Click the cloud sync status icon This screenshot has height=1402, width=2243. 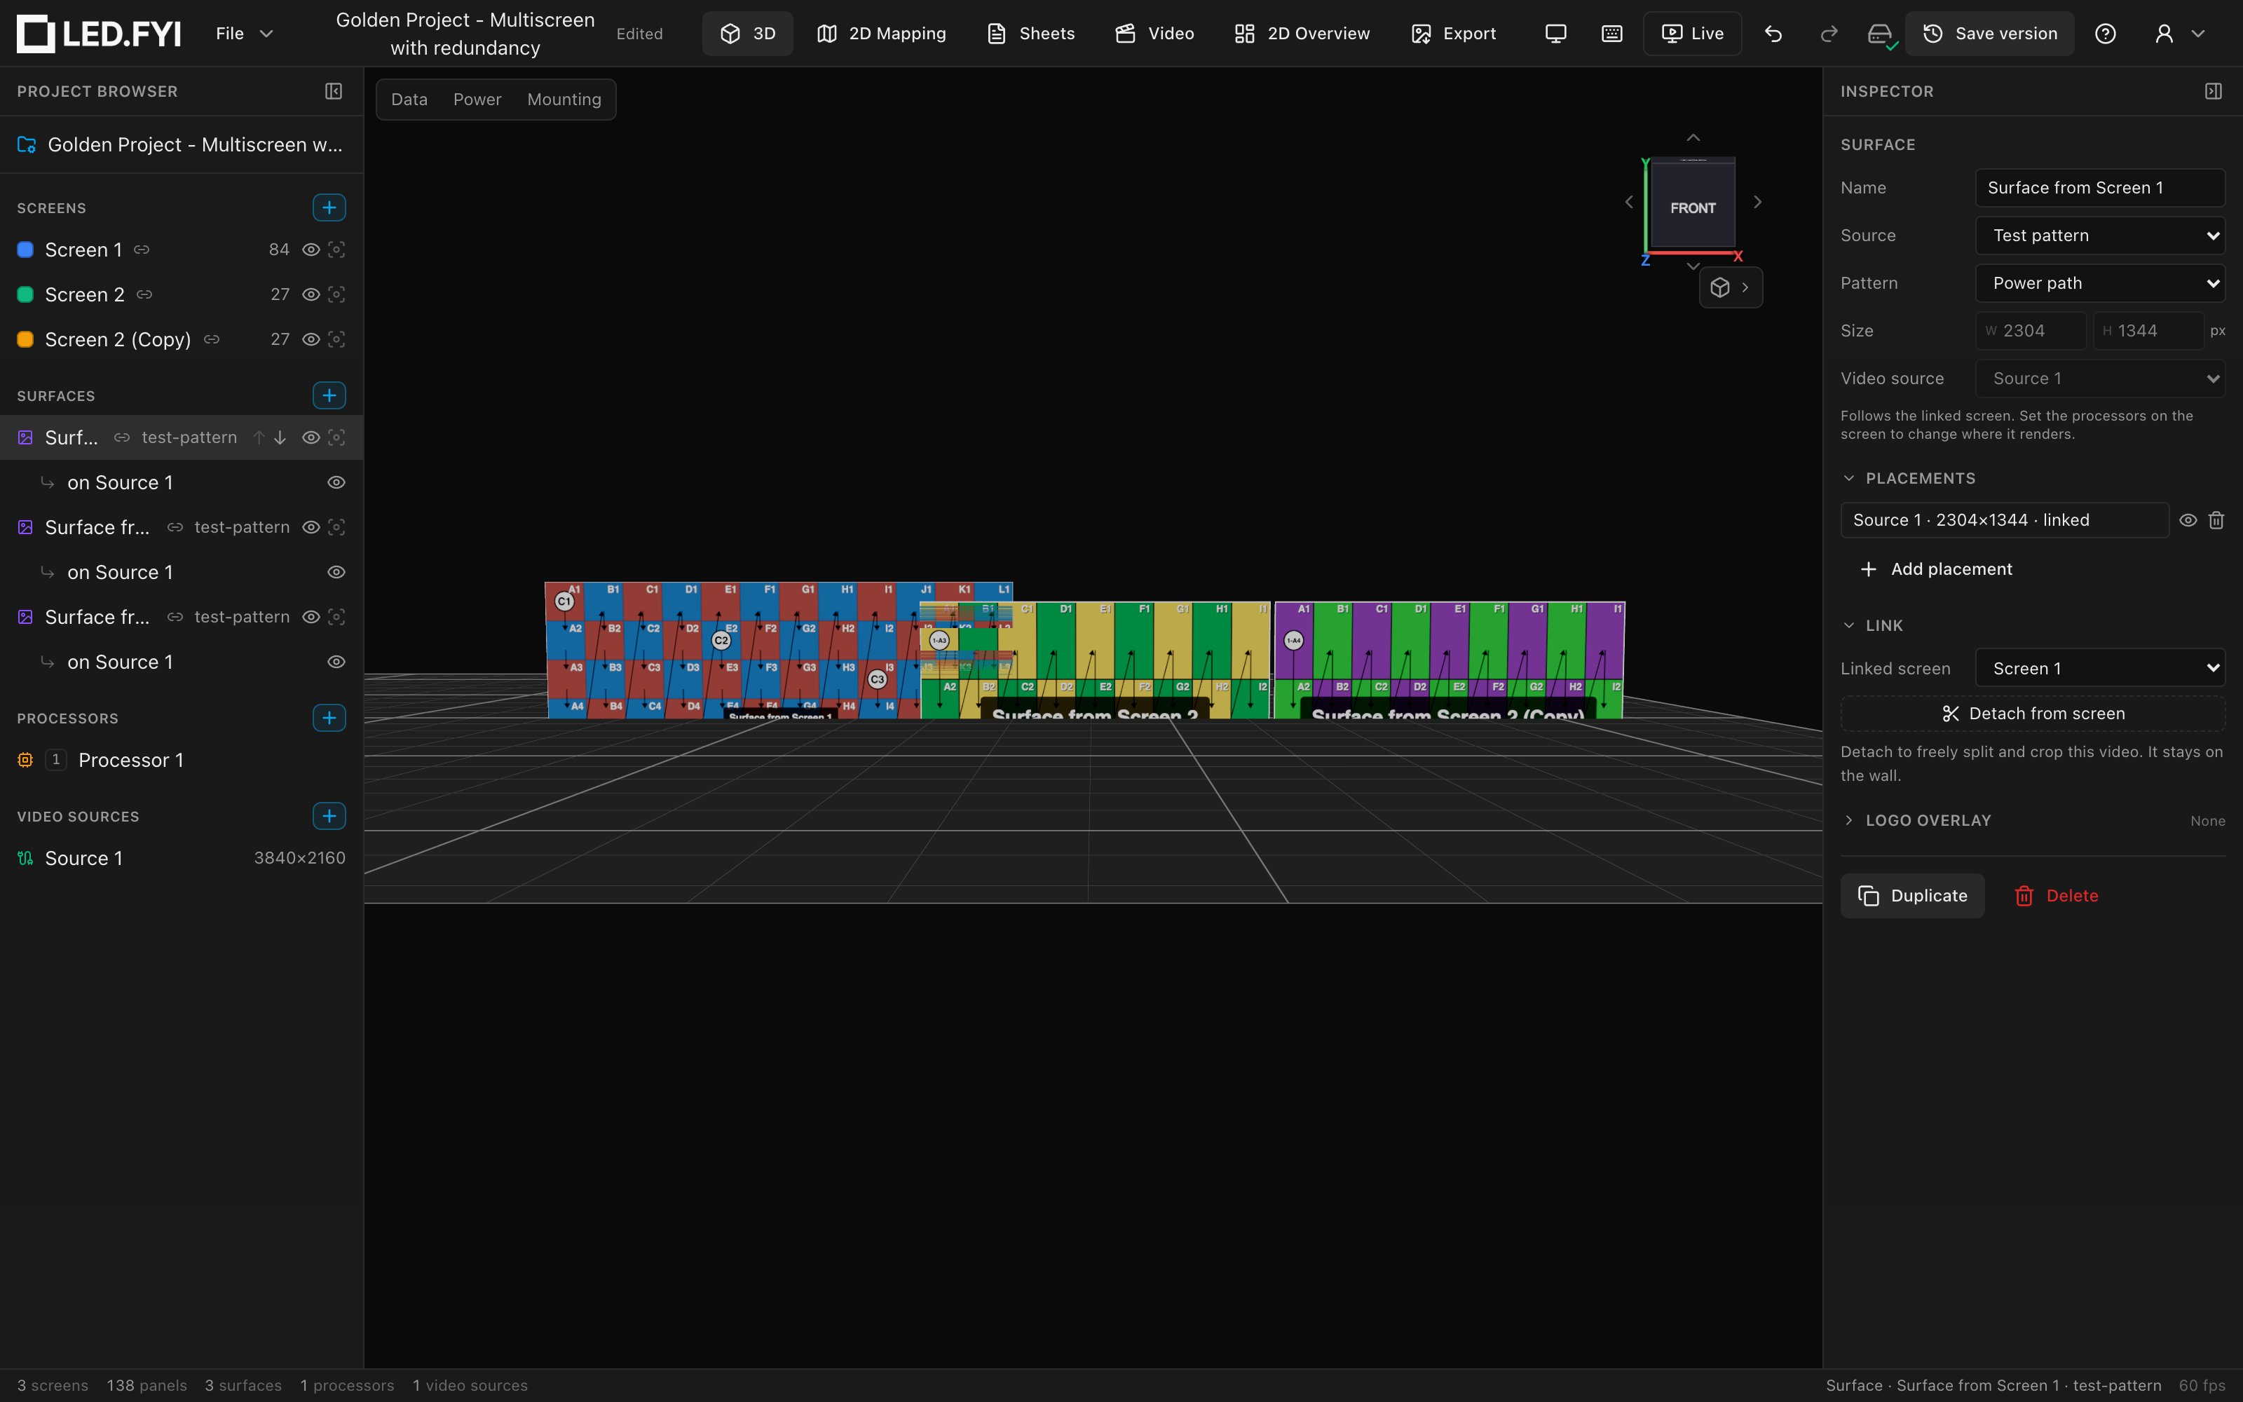coord(1880,35)
